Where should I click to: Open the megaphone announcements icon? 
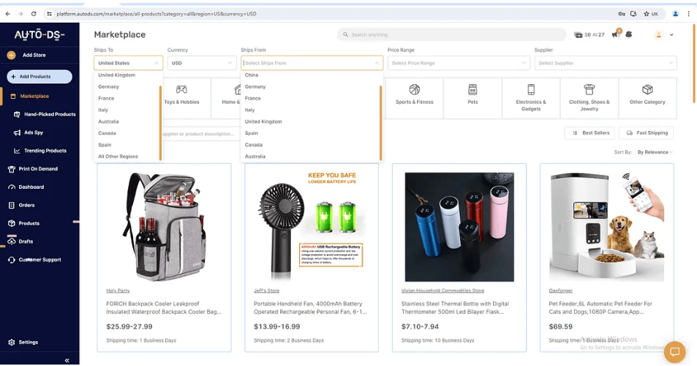click(616, 34)
